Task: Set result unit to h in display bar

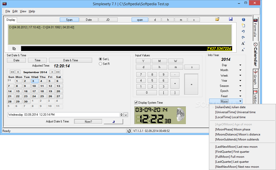Action: (168, 20)
